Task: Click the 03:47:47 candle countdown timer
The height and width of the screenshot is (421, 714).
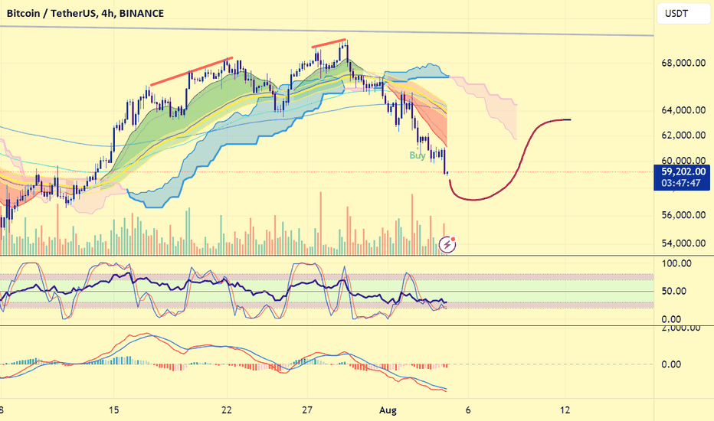Action: pos(681,183)
